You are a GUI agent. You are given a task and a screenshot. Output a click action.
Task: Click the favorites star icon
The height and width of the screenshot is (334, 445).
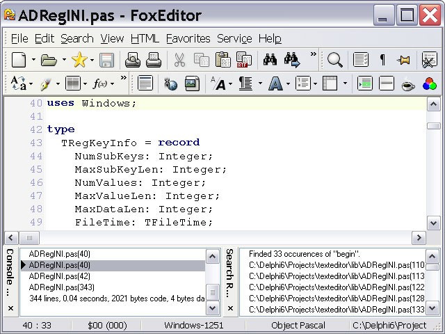point(79,60)
